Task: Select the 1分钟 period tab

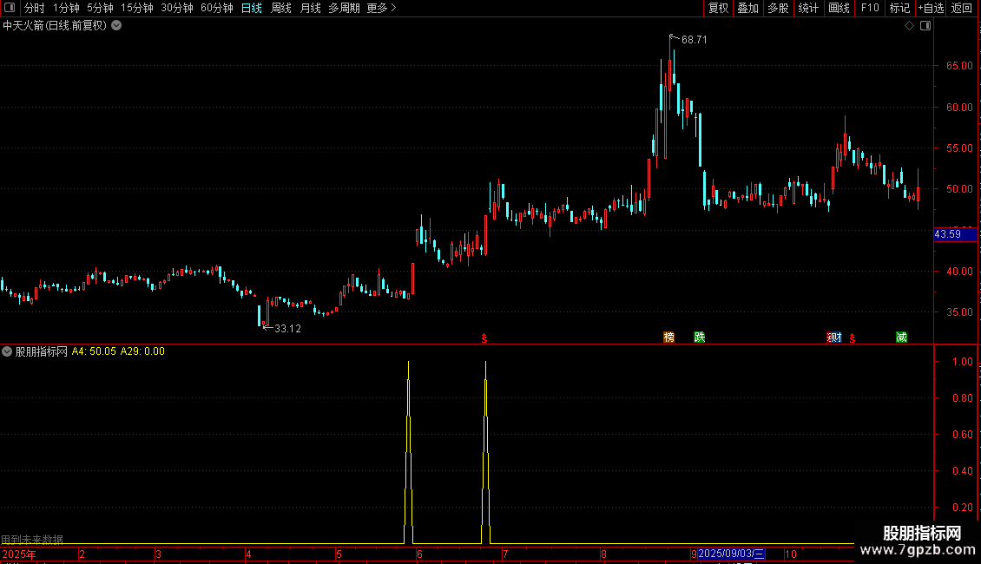Action: (x=66, y=8)
